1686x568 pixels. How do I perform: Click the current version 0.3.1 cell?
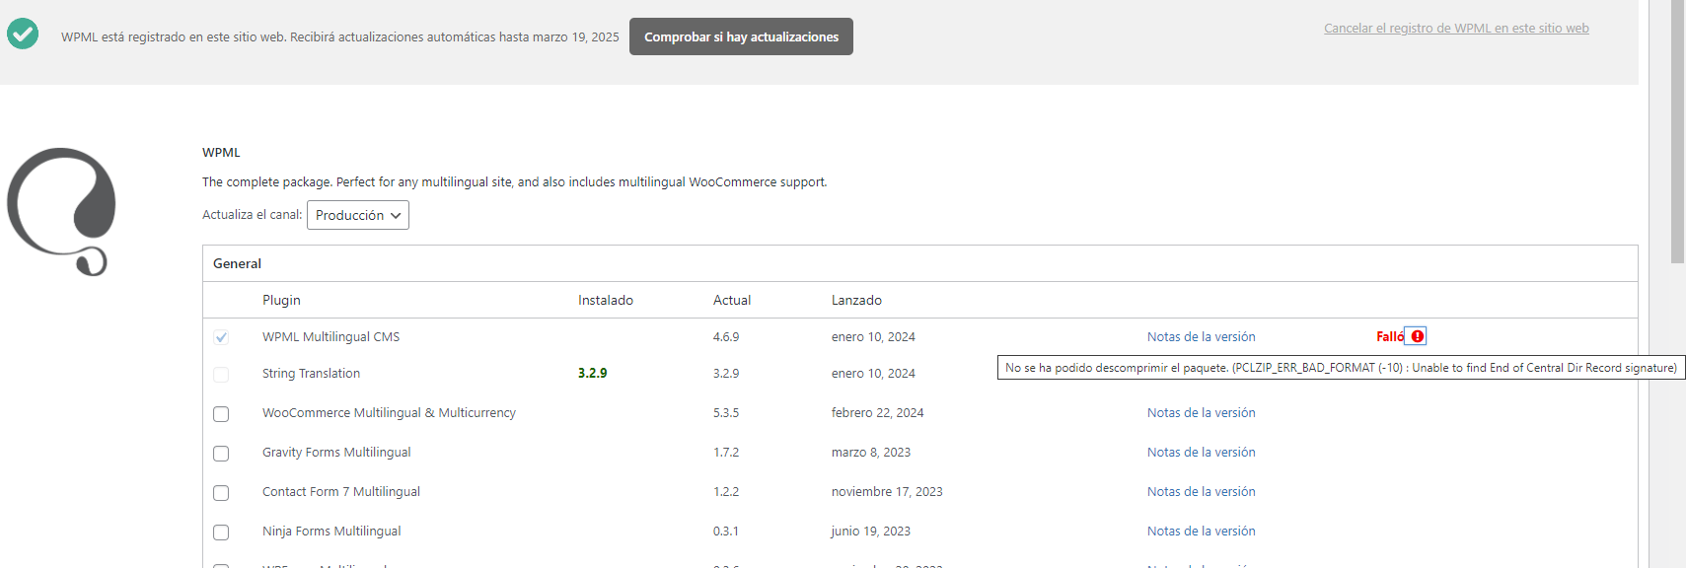pyautogui.click(x=726, y=531)
